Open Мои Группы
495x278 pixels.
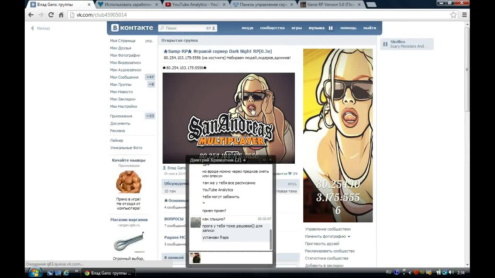pyautogui.click(x=121, y=85)
